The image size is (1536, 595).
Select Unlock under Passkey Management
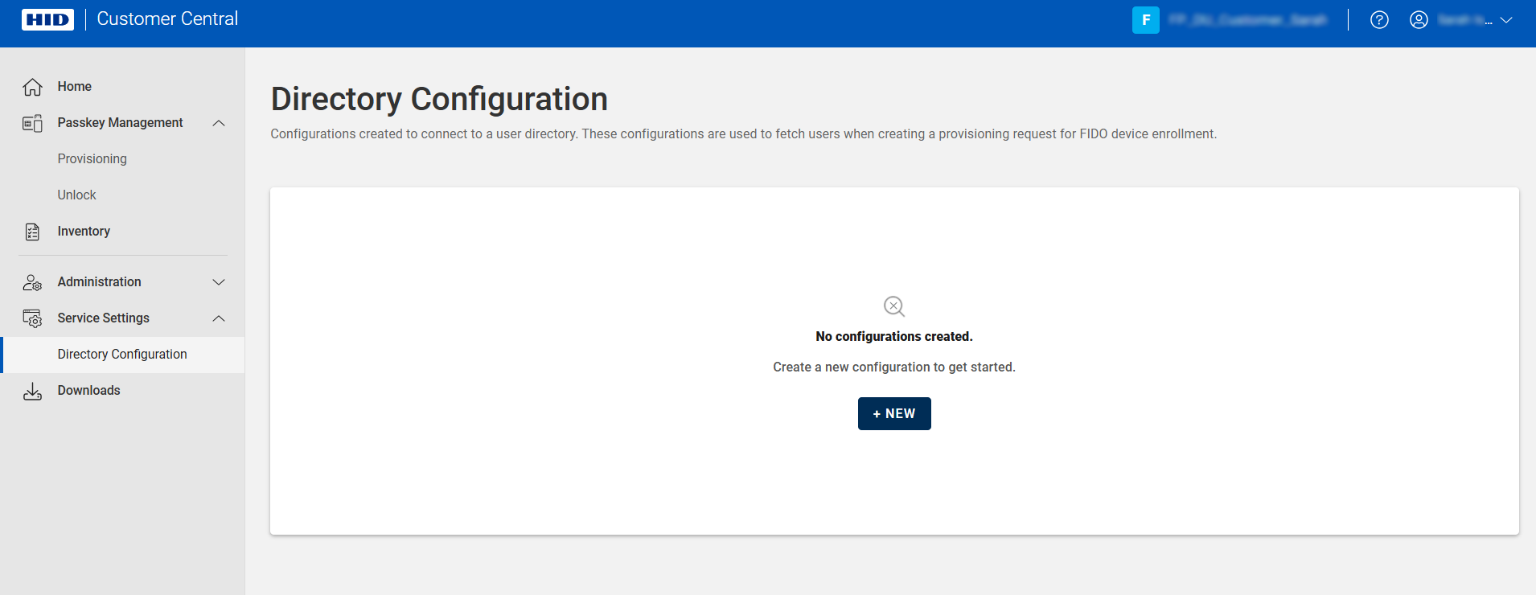76,195
